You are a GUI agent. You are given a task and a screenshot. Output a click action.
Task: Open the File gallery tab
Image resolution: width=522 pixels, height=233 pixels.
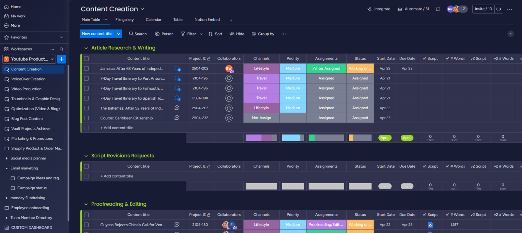coord(124,20)
